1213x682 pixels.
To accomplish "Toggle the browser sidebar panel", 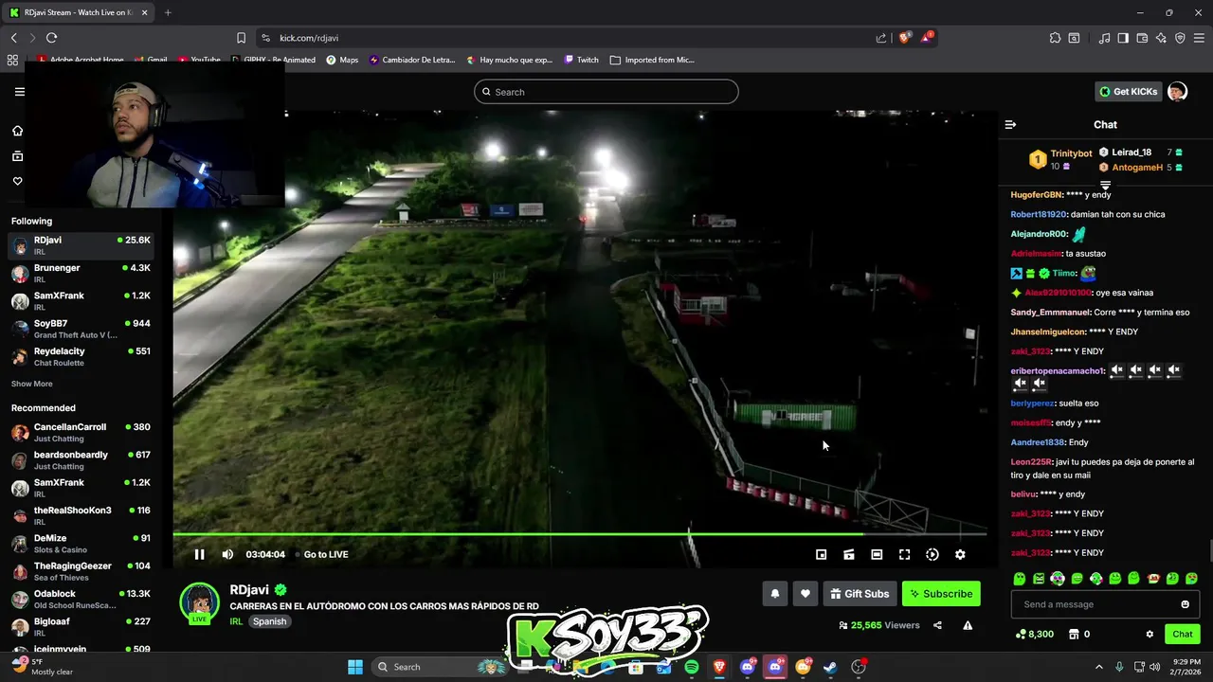I will [x=1123, y=38].
